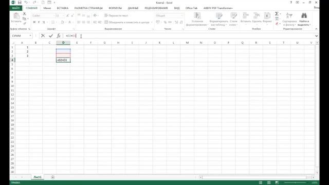The width and height of the screenshot is (329, 185).
Task: Click the Save icon in Quick Access Toolbar
Action: coord(20,3)
